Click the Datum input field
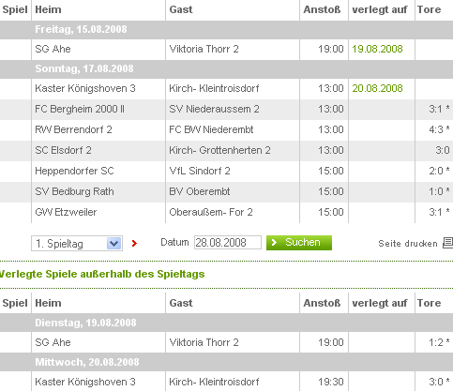Image resolution: width=453 pixels, height=391 pixels. pos(228,243)
